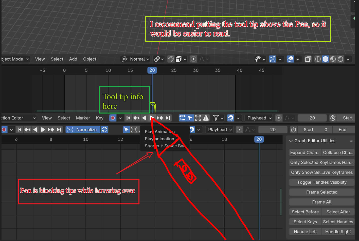Open the Normal transform orientation dropdown

coord(136,59)
